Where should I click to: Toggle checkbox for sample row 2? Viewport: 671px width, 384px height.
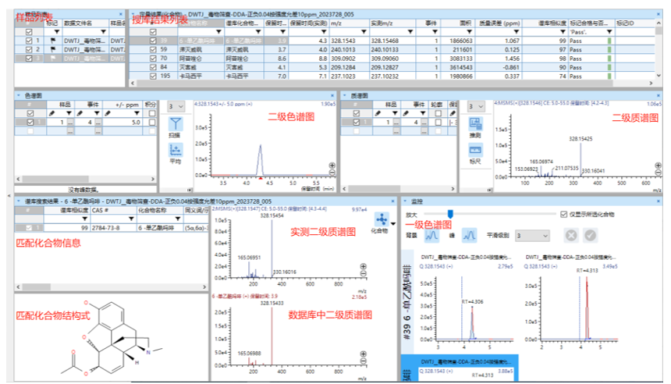pos(29,49)
